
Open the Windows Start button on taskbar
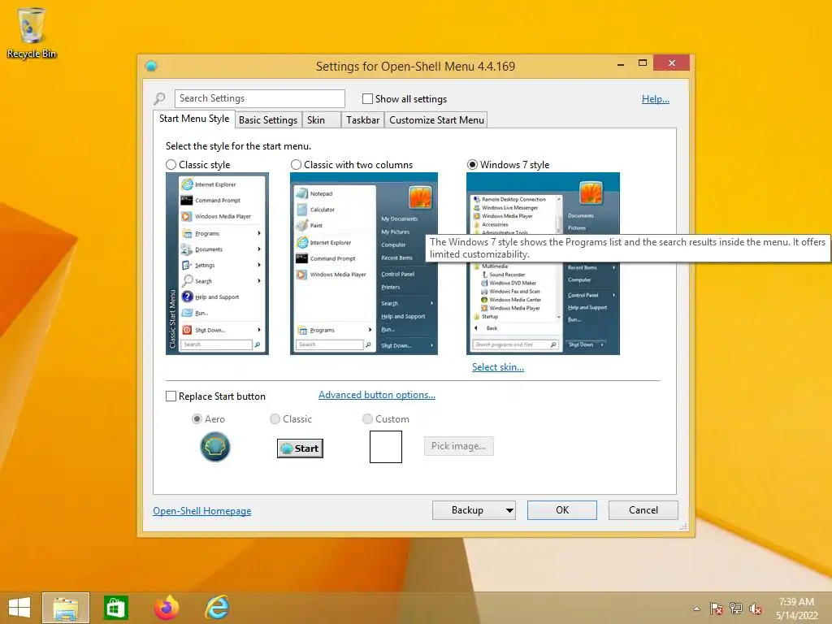tap(19, 608)
